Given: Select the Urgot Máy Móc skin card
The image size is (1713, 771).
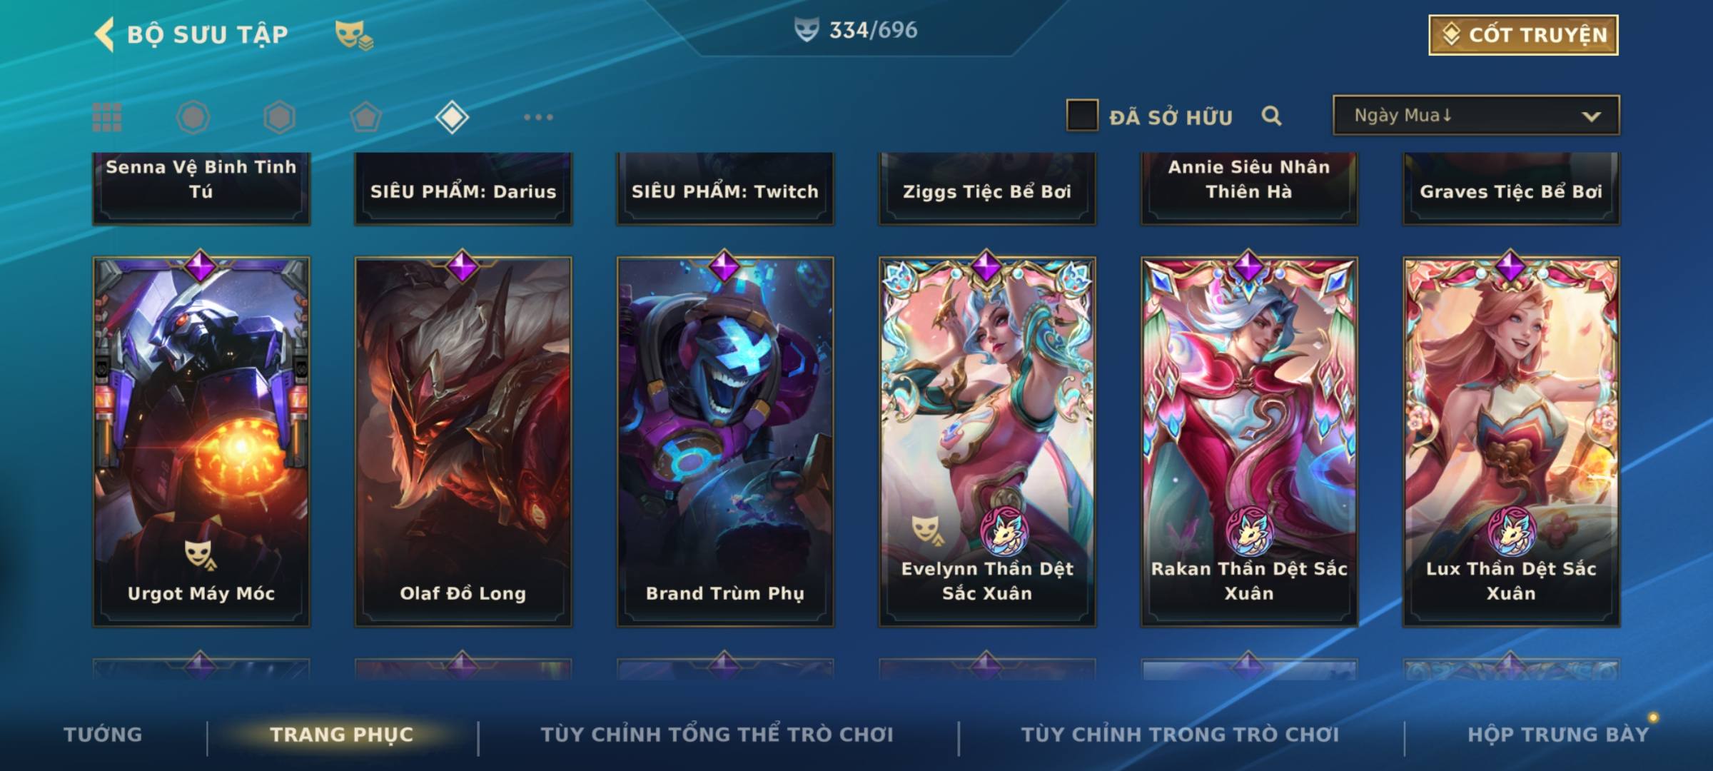Looking at the screenshot, I should pos(201,441).
